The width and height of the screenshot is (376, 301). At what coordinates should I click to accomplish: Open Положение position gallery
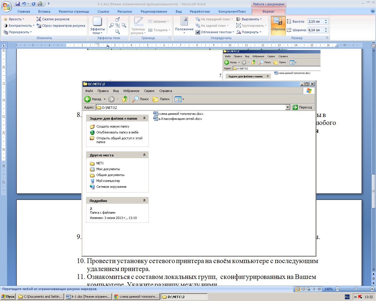(x=184, y=26)
